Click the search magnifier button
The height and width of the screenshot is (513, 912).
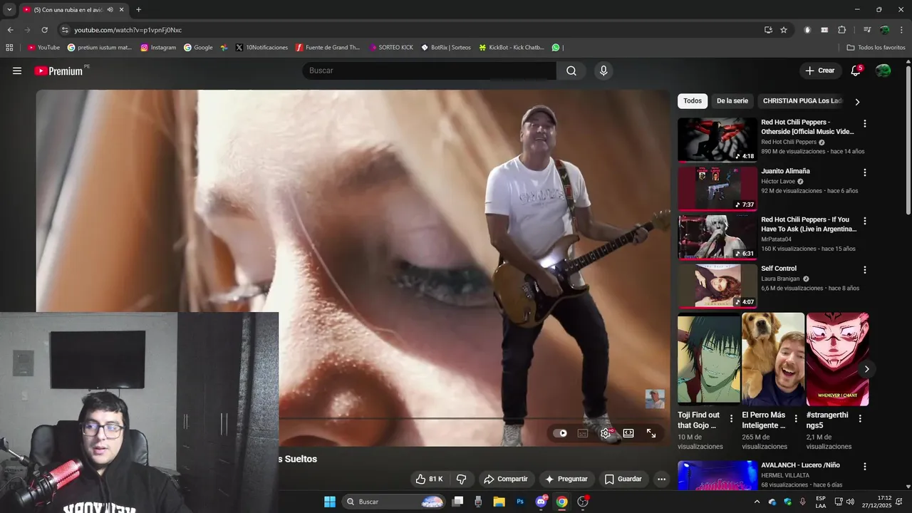pyautogui.click(x=571, y=71)
